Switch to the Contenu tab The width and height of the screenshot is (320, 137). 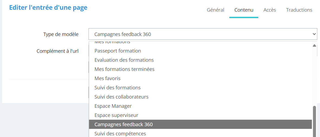(244, 10)
